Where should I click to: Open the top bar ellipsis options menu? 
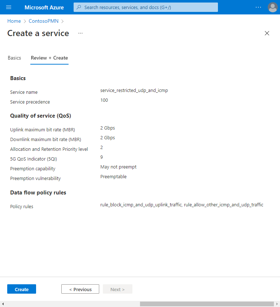click(258, 7)
